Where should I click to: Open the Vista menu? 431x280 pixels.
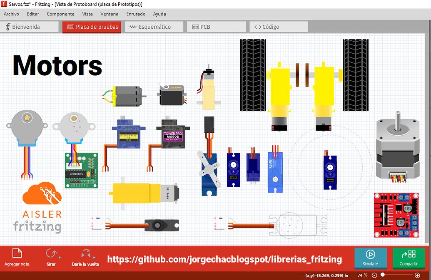tap(87, 14)
